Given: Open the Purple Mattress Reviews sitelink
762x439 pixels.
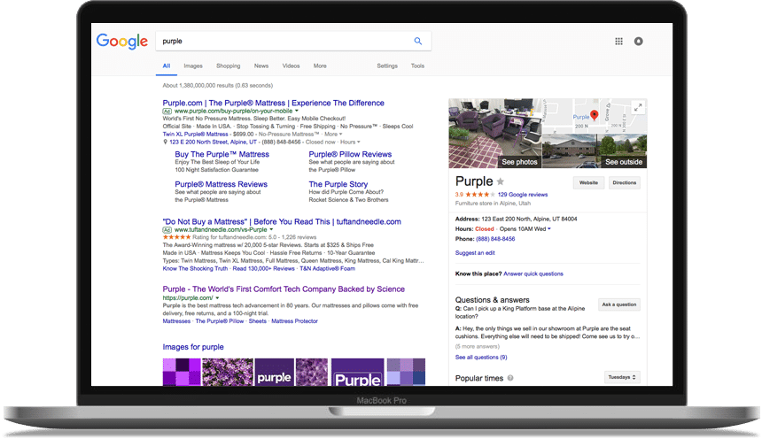Looking at the screenshot, I should [x=222, y=184].
